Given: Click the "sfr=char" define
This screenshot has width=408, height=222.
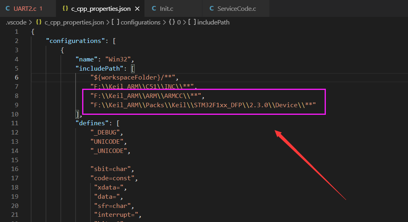Looking at the screenshot, I should [112, 206].
